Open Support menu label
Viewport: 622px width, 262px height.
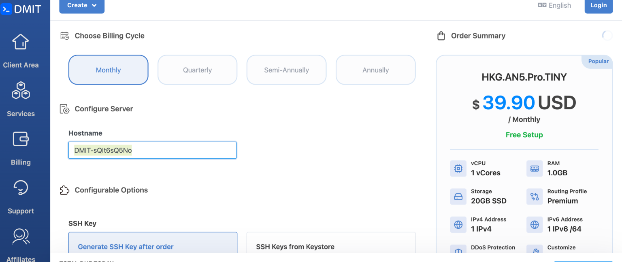click(x=21, y=211)
